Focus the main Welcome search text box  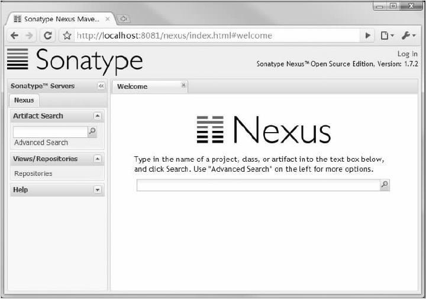point(257,185)
